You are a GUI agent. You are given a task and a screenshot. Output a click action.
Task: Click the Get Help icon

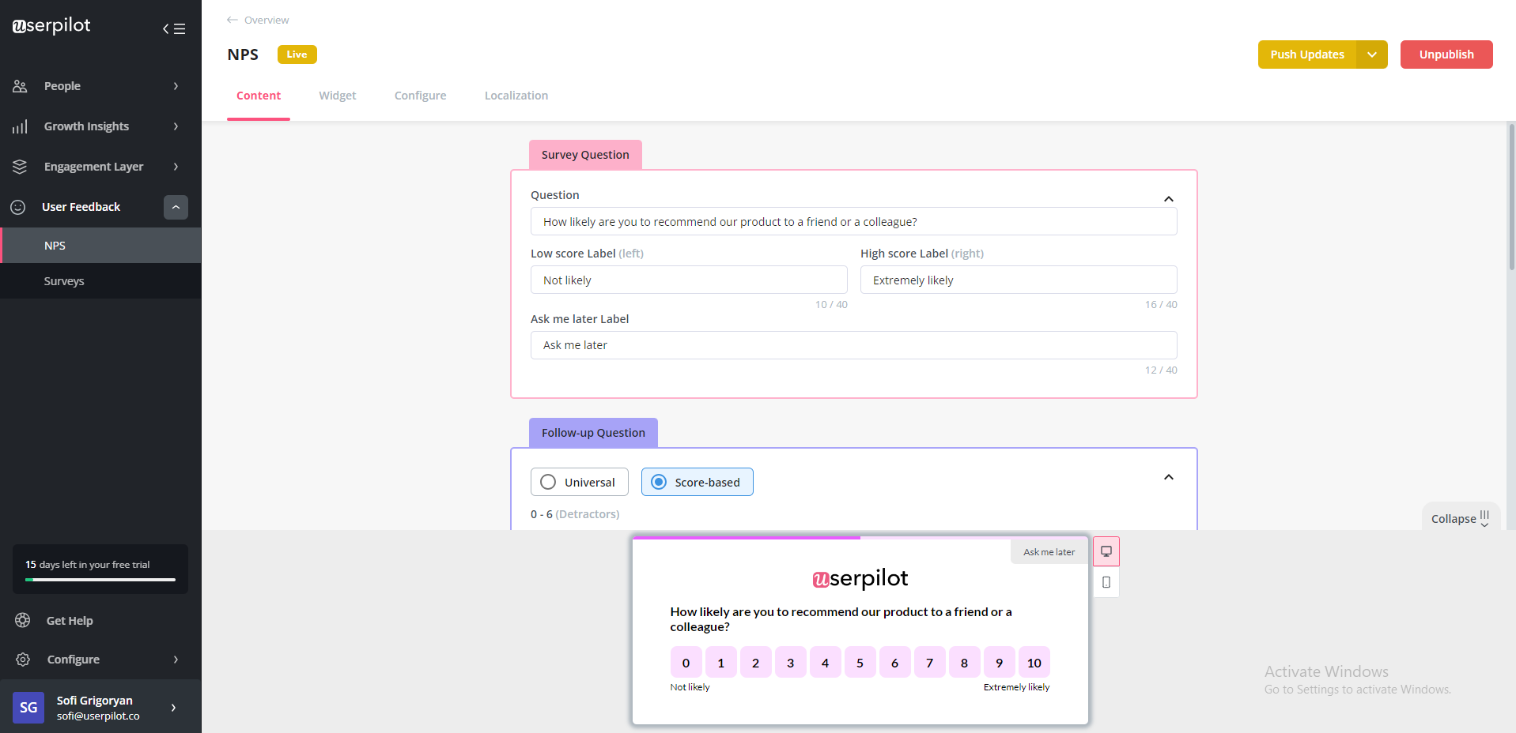point(22,620)
